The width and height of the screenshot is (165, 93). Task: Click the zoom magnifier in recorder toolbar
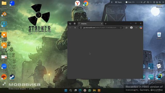point(148,2)
